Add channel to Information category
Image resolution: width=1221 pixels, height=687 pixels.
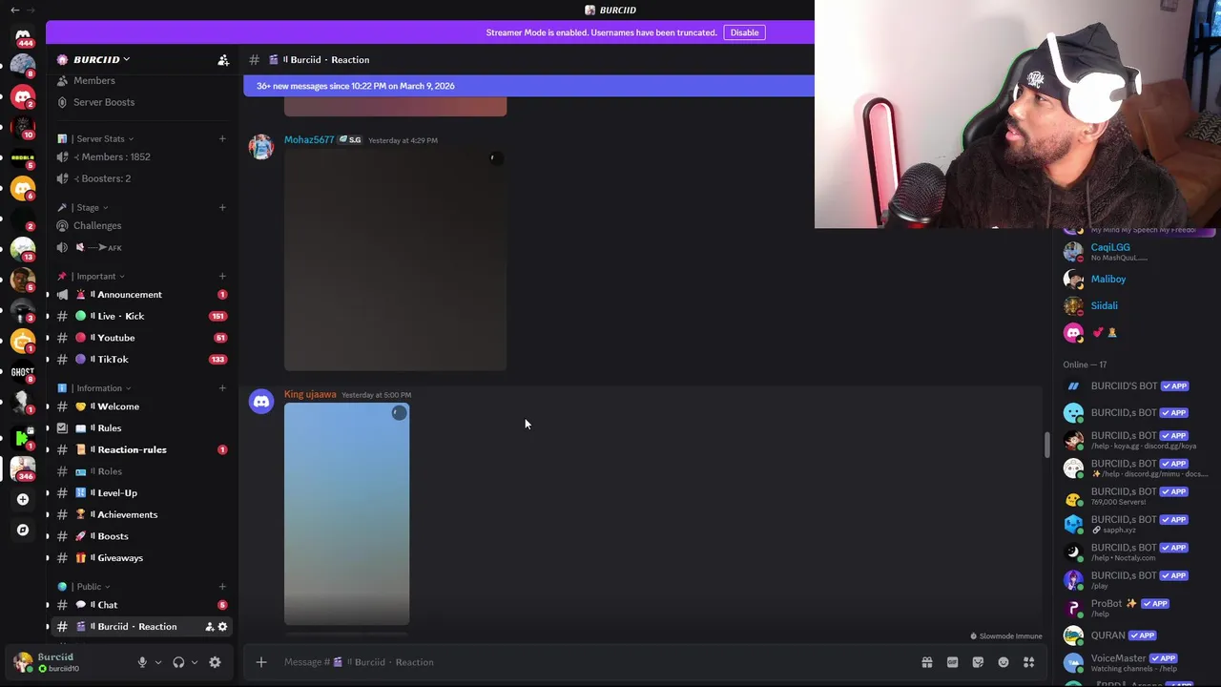pos(222,388)
